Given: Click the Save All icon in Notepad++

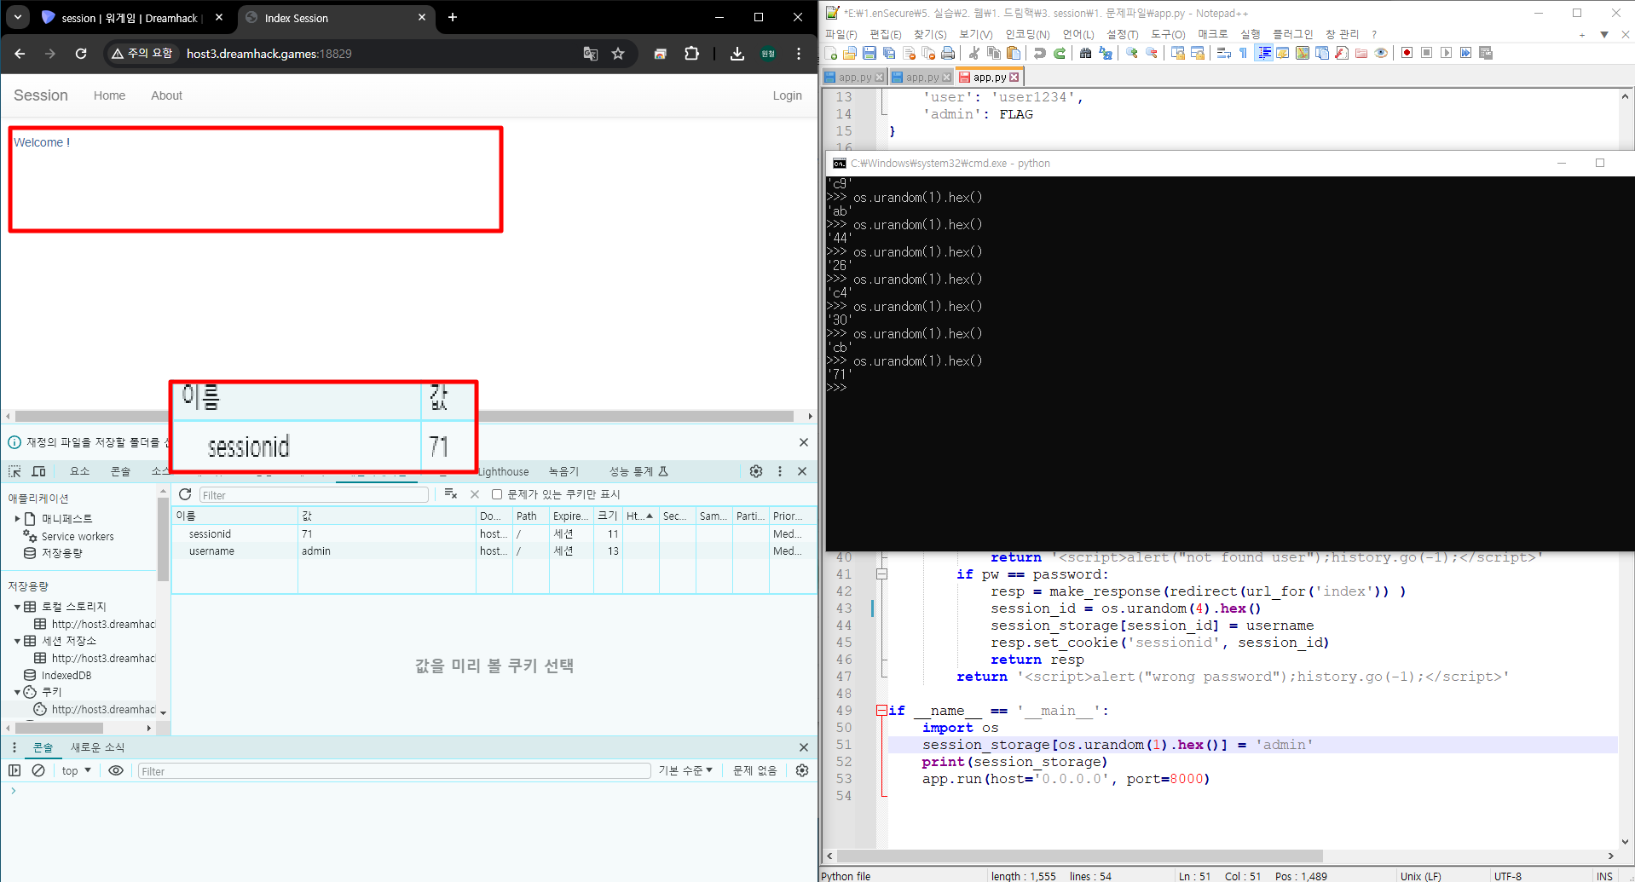Looking at the screenshot, I should point(889,53).
